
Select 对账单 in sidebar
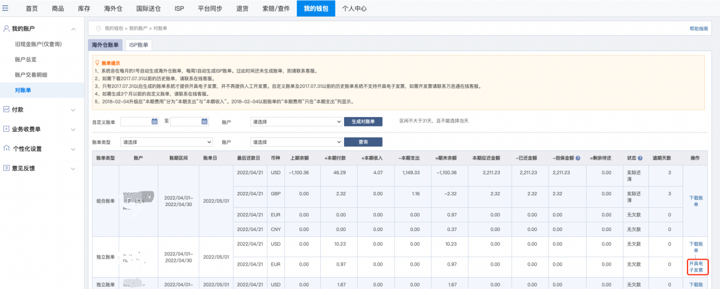click(x=23, y=90)
